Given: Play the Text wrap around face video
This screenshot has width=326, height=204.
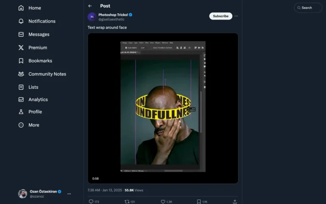Looking at the screenshot, I should tap(163, 108).
